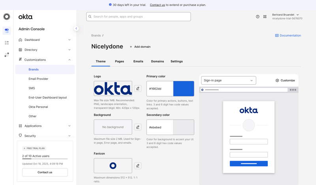316x185 pixels.
Task: Click the Contact us button in trial card
Action: pyautogui.click(x=45, y=172)
